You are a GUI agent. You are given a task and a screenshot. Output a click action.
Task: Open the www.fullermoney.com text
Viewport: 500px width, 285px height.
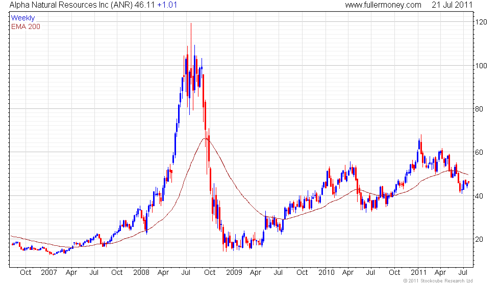pyautogui.click(x=383, y=5)
